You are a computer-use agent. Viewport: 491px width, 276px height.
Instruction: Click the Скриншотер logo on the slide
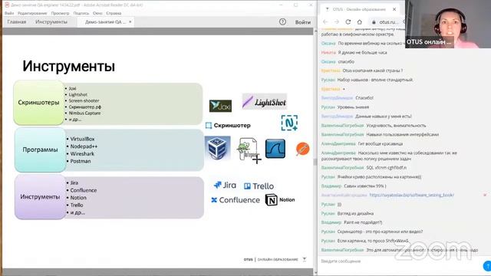pyautogui.click(x=228, y=126)
